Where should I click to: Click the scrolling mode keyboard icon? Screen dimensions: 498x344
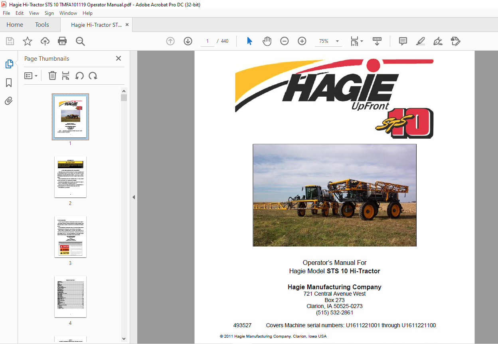pyautogui.click(x=377, y=41)
